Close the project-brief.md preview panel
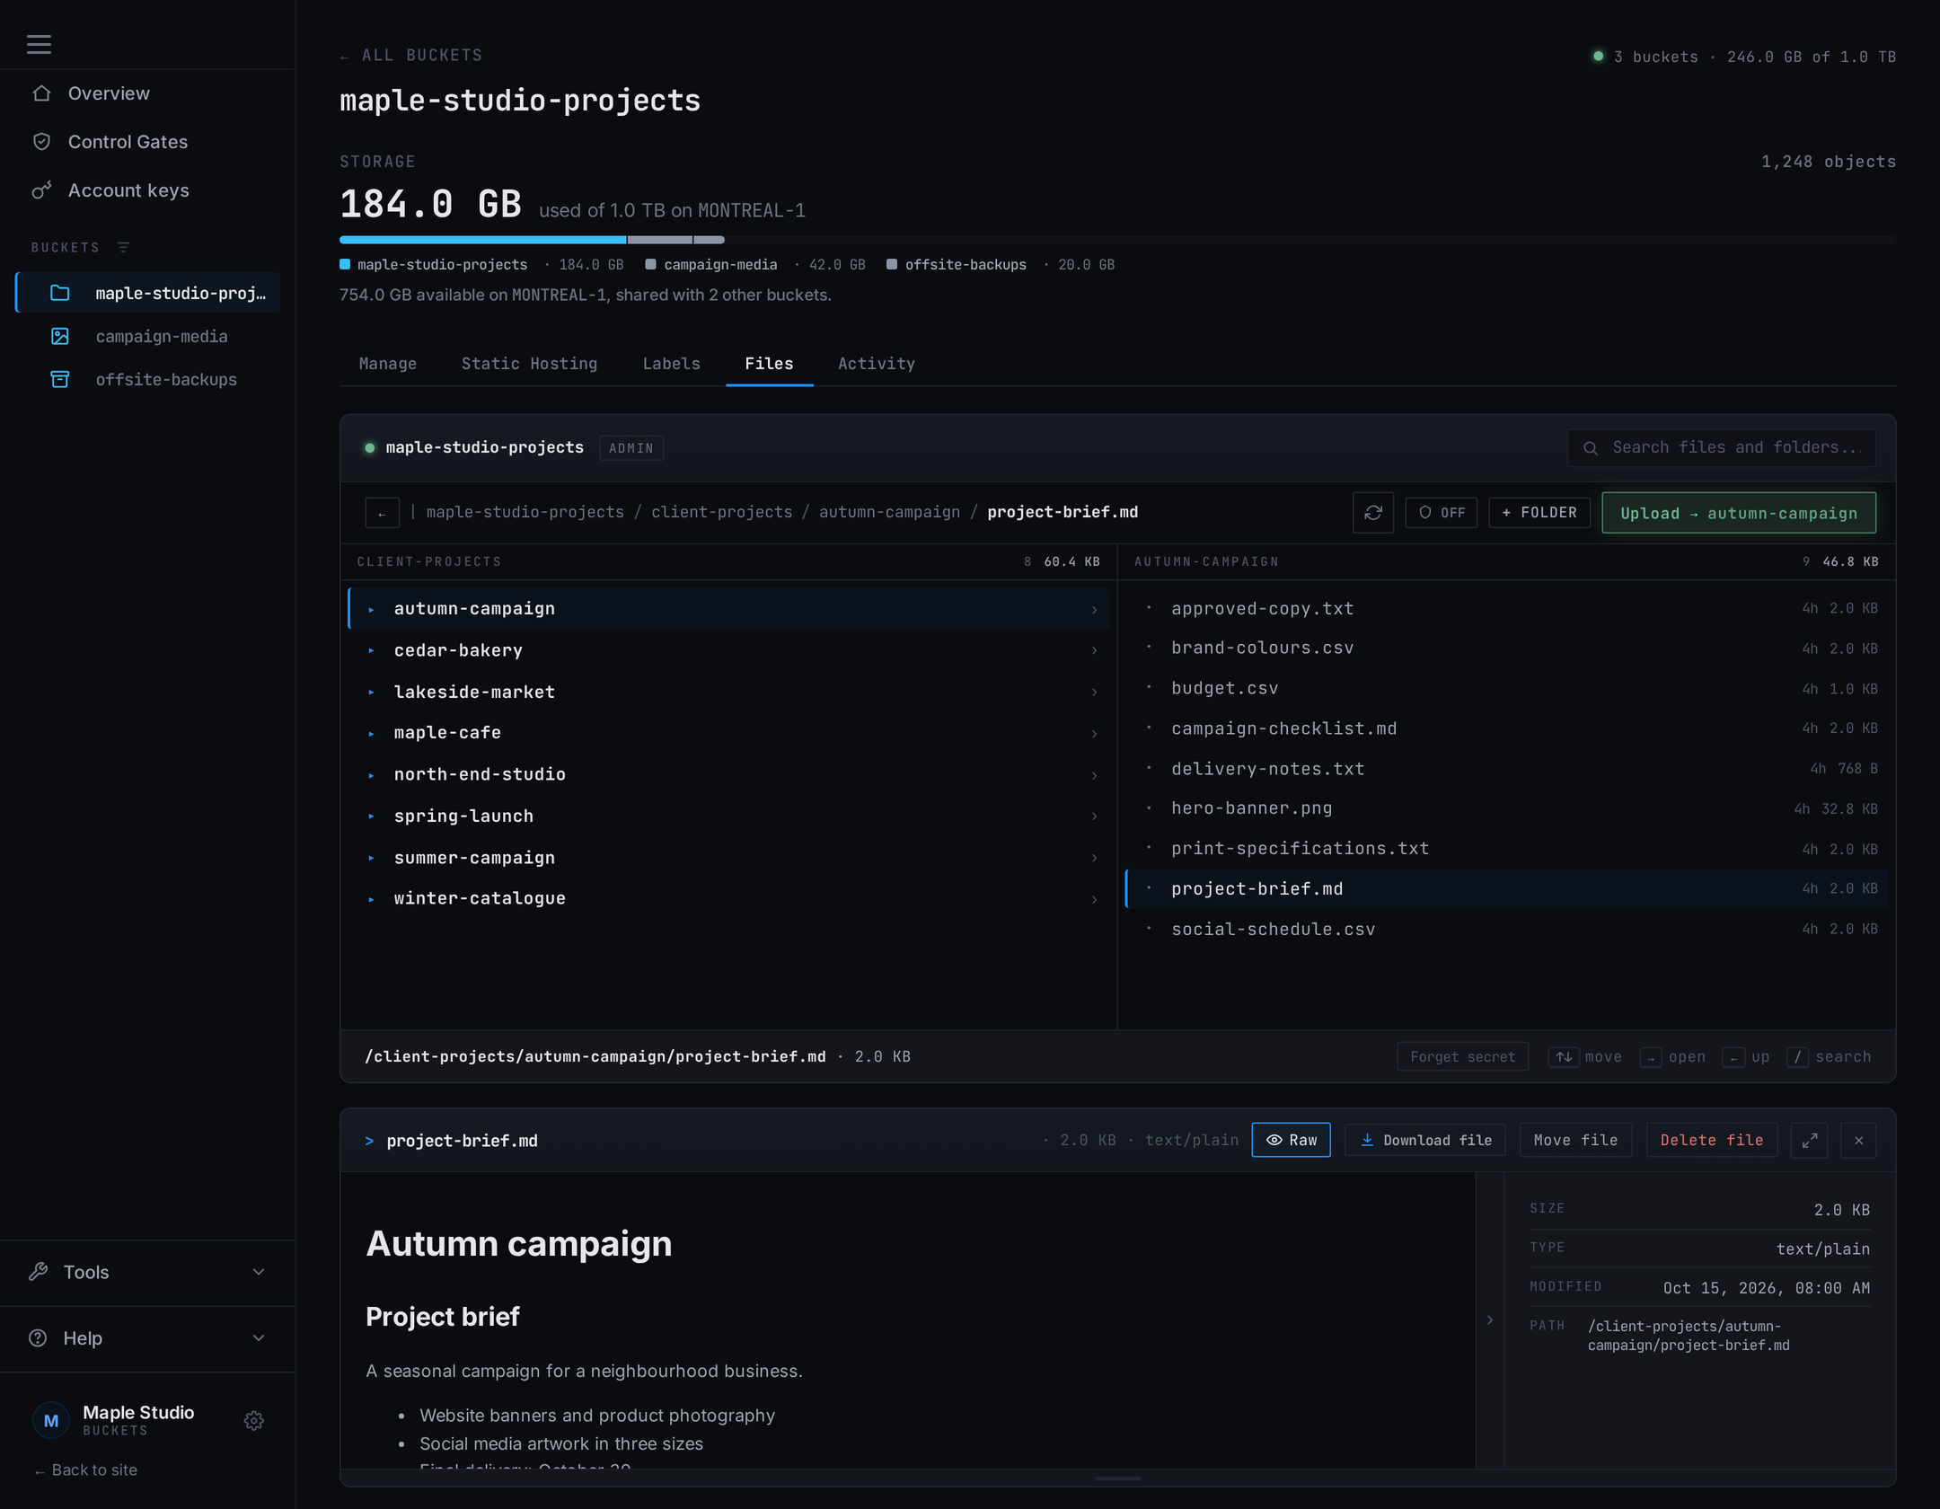1940x1509 pixels. point(1858,1140)
